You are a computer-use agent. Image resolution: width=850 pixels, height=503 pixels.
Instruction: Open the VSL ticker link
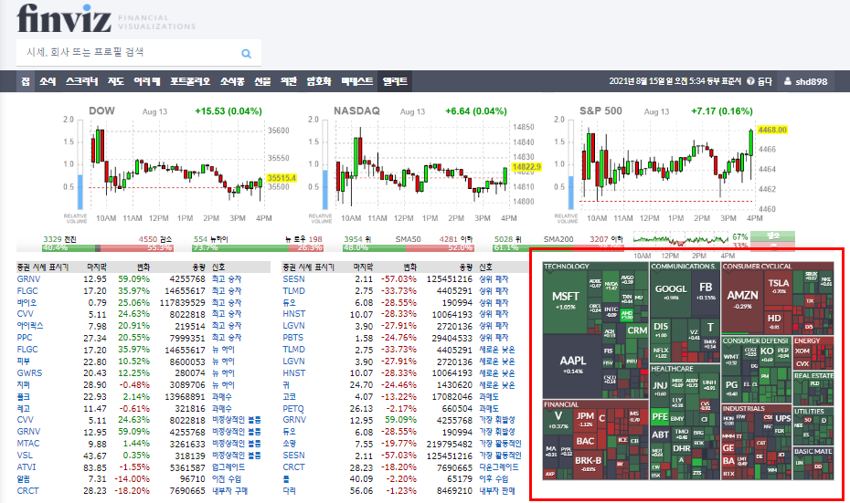(x=25, y=456)
